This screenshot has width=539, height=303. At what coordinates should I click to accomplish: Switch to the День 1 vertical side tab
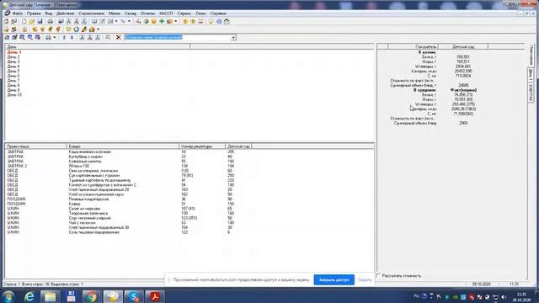[x=531, y=75]
